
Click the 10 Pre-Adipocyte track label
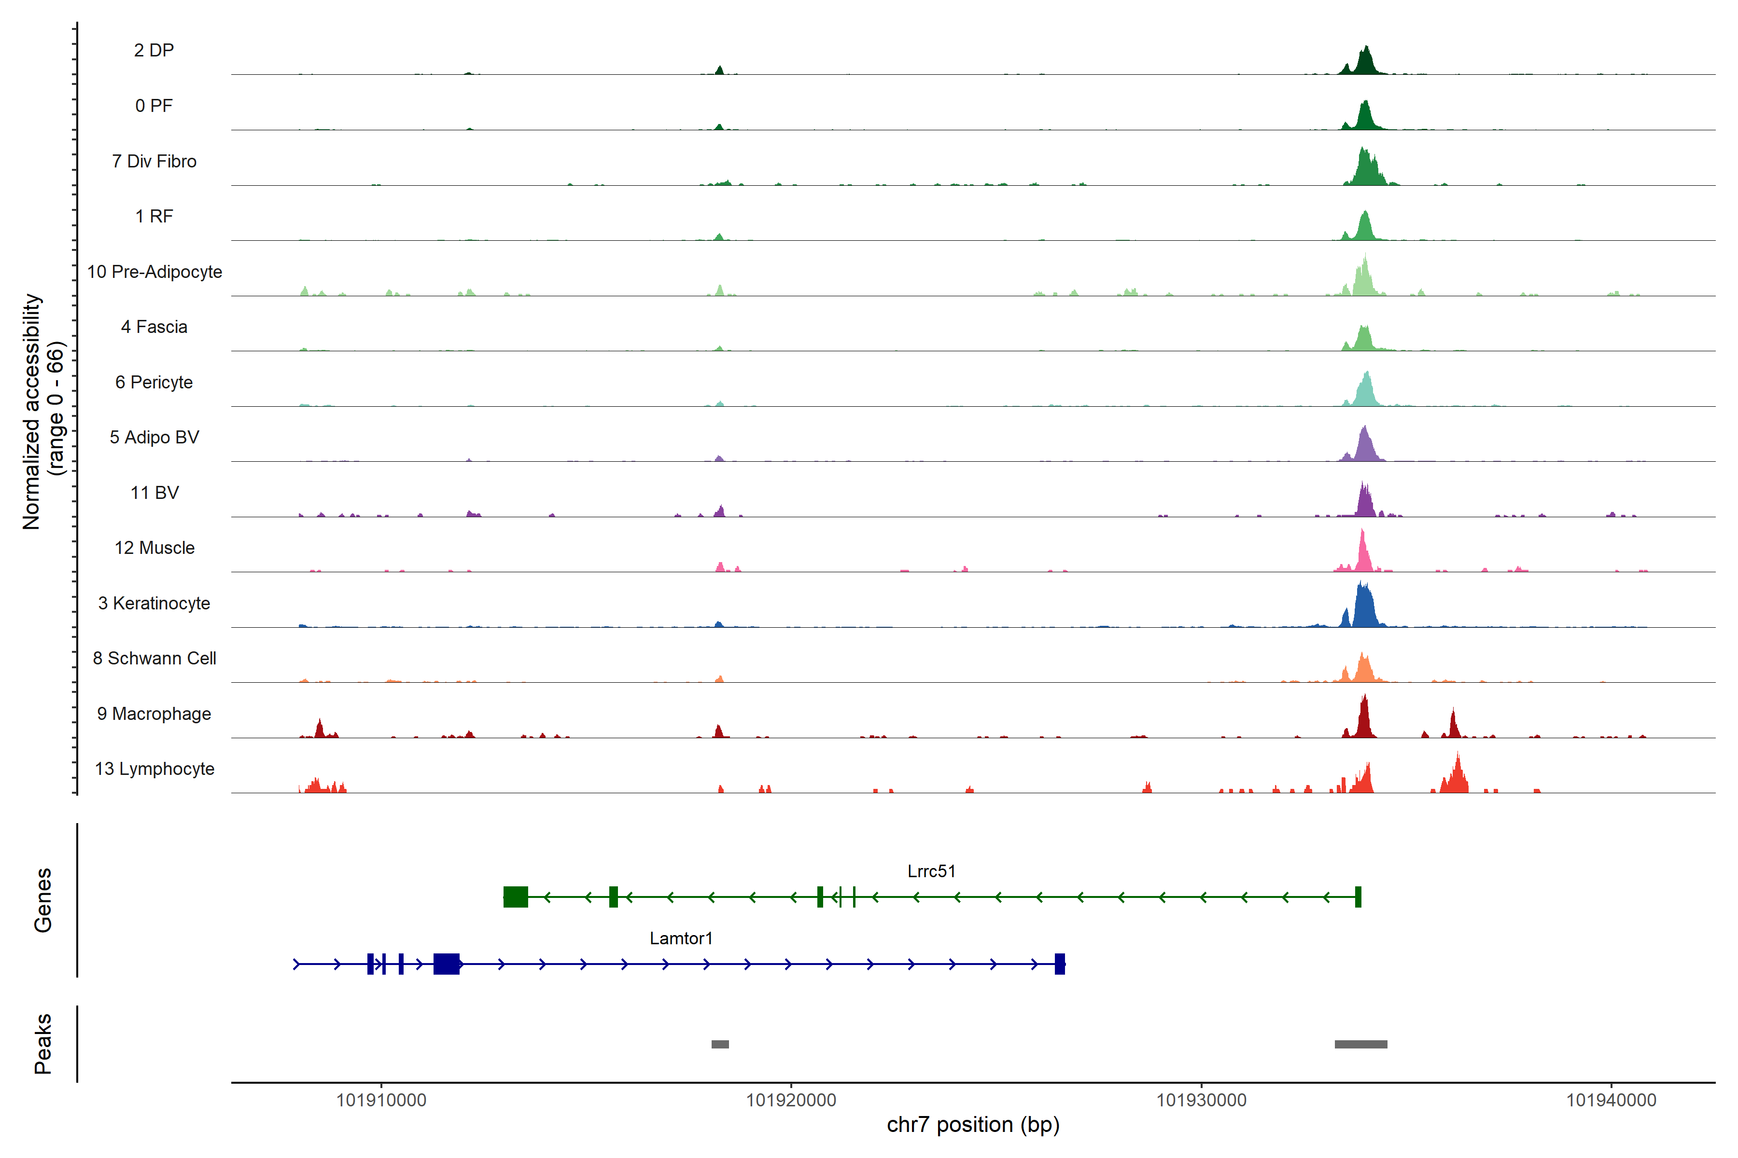[154, 272]
